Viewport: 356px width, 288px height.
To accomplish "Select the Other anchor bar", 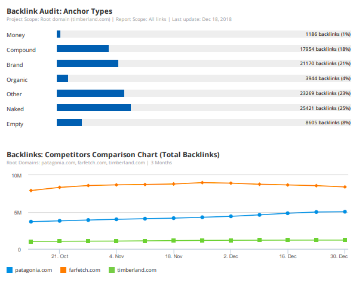I will click(x=90, y=93).
